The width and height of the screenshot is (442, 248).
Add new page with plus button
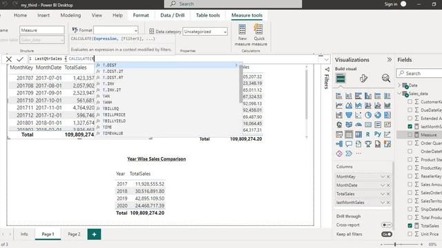(94, 234)
